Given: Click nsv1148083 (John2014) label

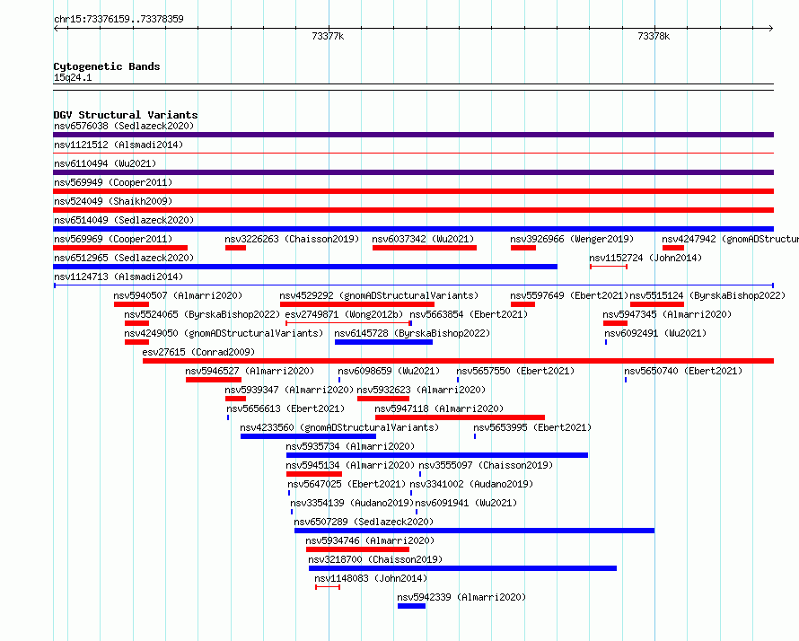Looking at the screenshot, I should [371, 578].
